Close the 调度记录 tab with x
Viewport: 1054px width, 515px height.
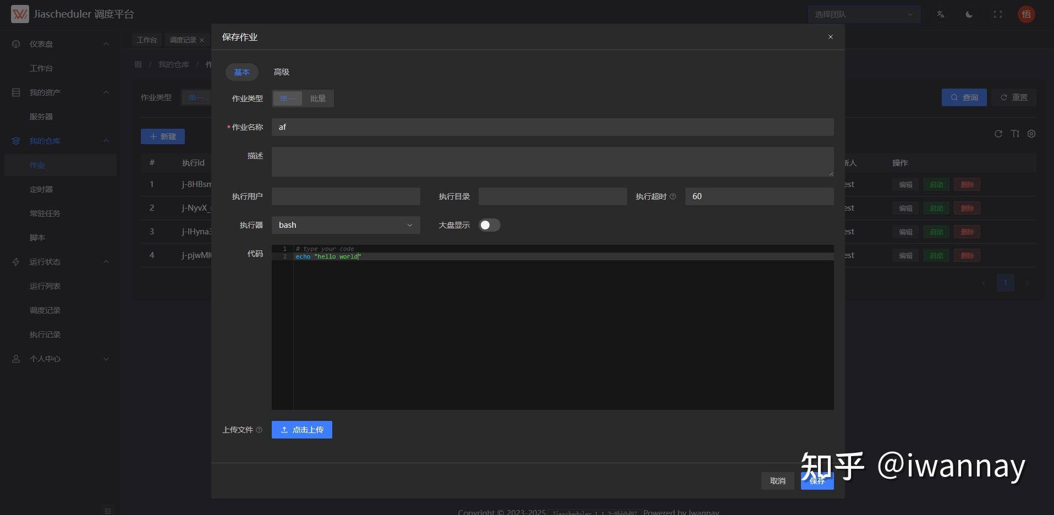(x=202, y=40)
